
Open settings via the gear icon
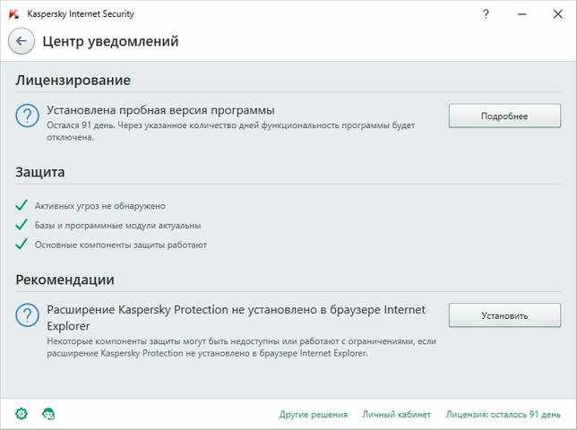(x=22, y=414)
